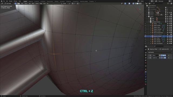Open Global transform orientation dropdown
Viewport: 173px width, 97px height.
pyautogui.click(x=64, y=4)
